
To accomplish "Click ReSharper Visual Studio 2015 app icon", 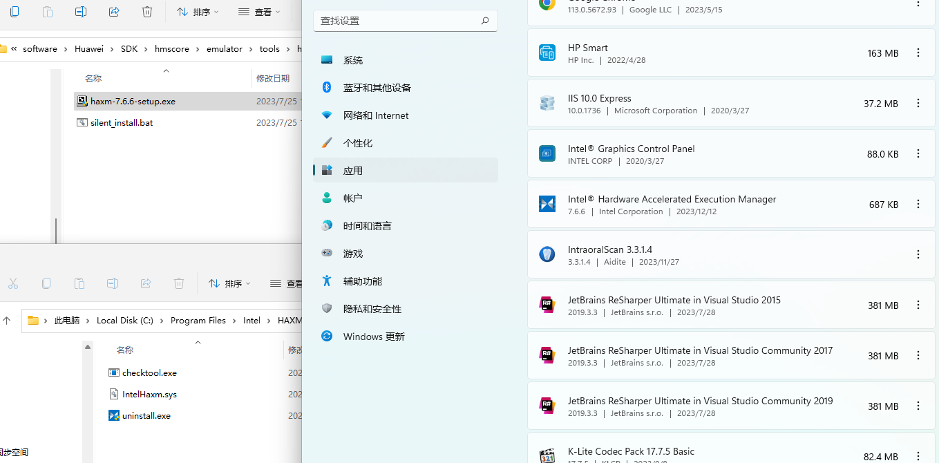I will tap(547, 305).
